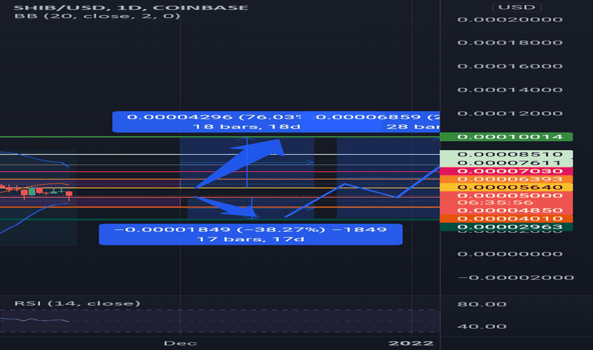Image resolution: width=593 pixels, height=350 pixels.
Task: Select the dark orange 0.00004010 price label
Action: [506, 219]
